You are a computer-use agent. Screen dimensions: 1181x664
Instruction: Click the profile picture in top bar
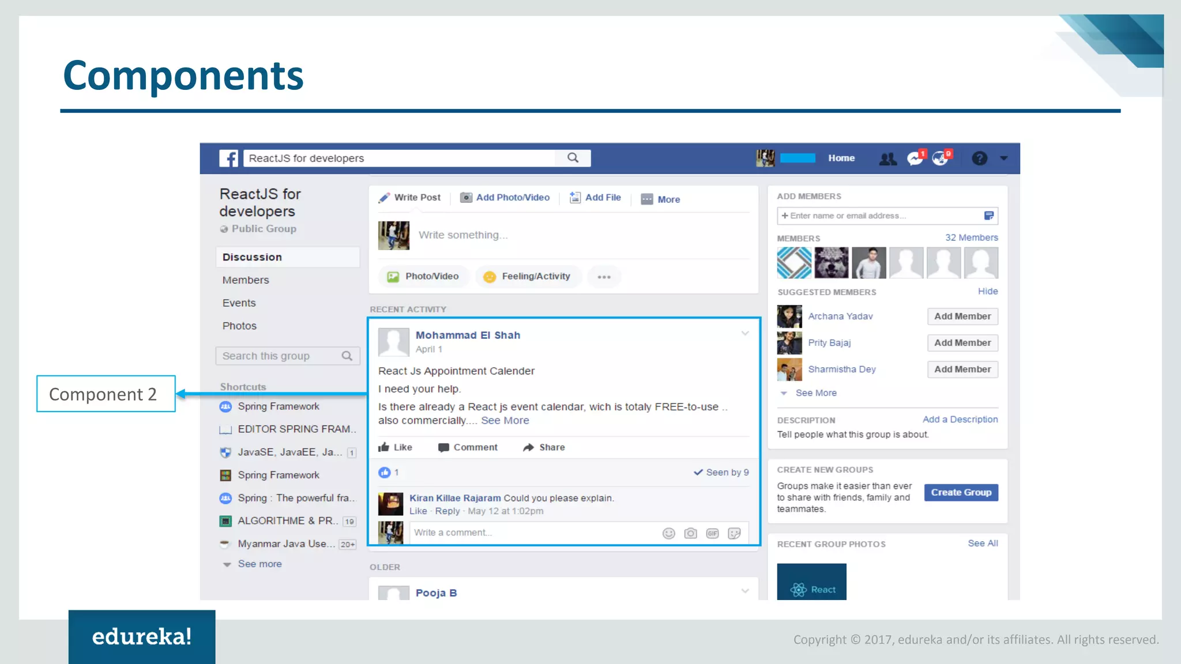point(765,158)
